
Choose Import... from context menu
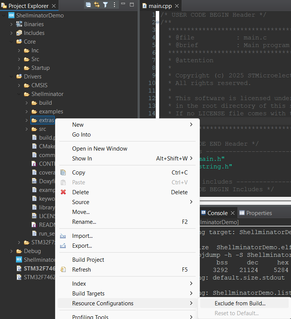pyautogui.click(x=127, y=236)
